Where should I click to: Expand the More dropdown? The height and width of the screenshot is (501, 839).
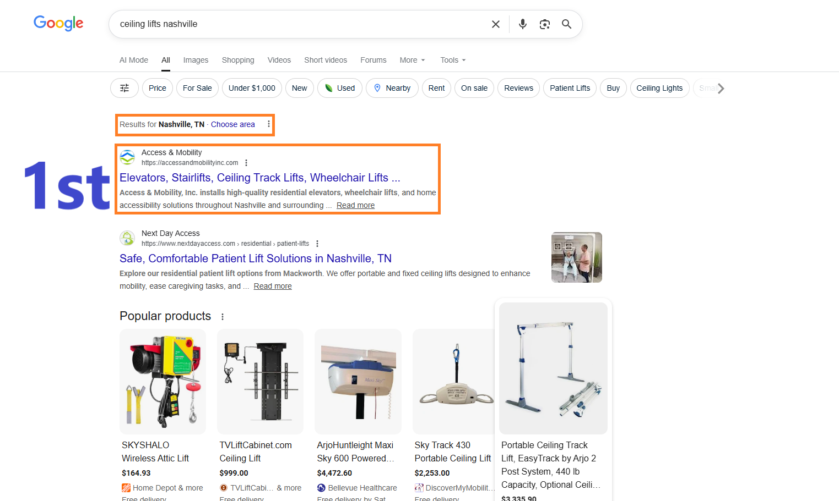click(413, 60)
